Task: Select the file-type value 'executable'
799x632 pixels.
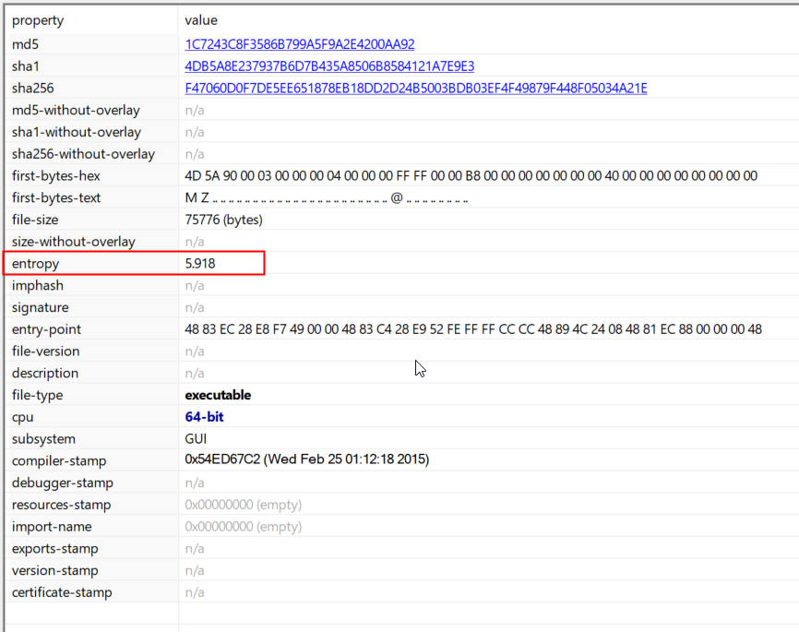Action: pyautogui.click(x=218, y=395)
